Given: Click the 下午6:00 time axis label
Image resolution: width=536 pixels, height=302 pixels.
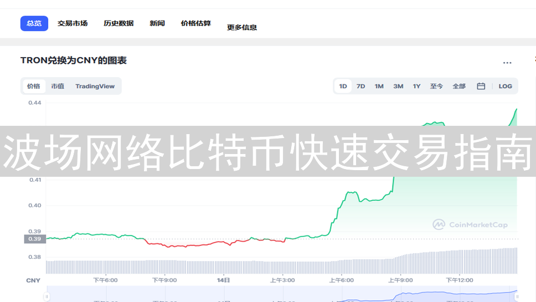Looking at the screenshot, I should pyautogui.click(x=105, y=280).
